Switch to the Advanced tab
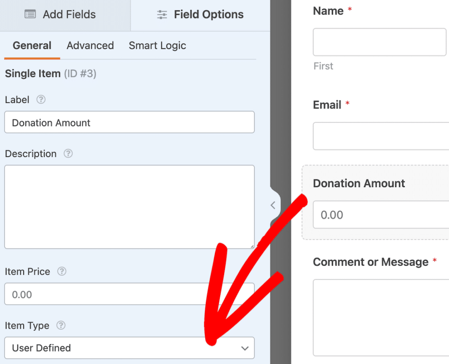Image resolution: width=449 pixels, height=364 pixels. 90,45
